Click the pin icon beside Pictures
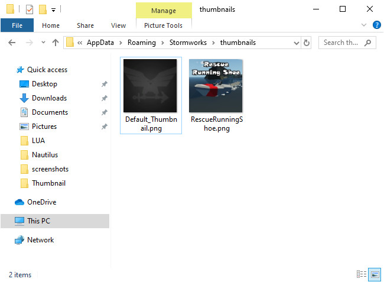384x282 pixels. (105, 127)
